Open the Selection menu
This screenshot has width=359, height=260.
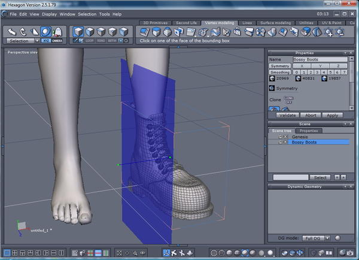[87, 14]
